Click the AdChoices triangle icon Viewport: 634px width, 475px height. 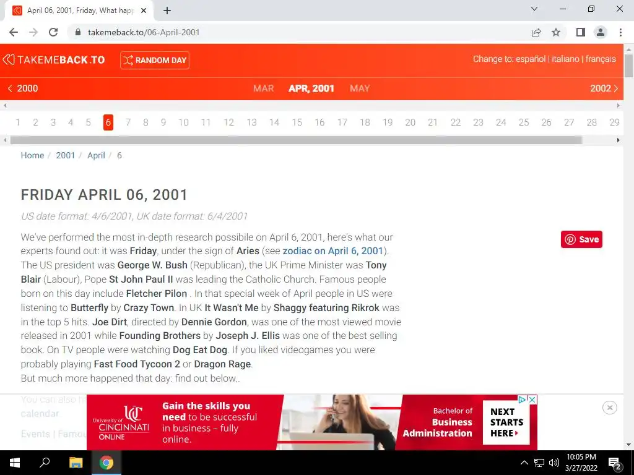pos(523,400)
